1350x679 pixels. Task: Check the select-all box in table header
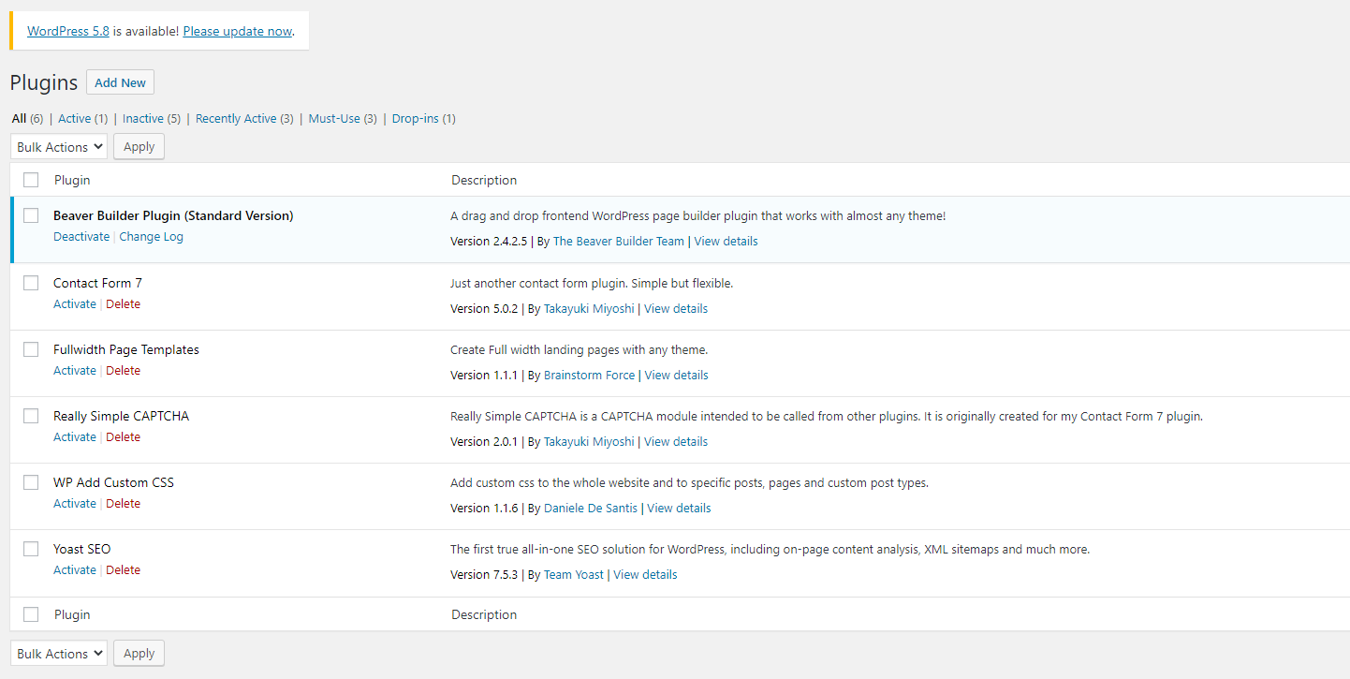31,180
